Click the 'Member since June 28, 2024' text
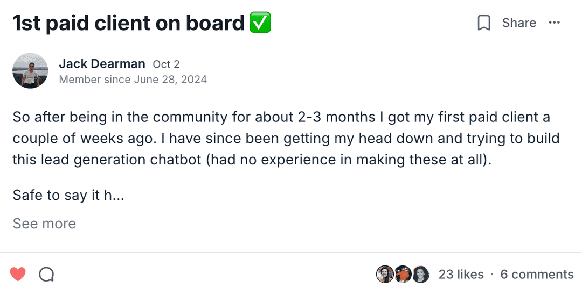Viewport: 582px width, 288px height. (133, 80)
